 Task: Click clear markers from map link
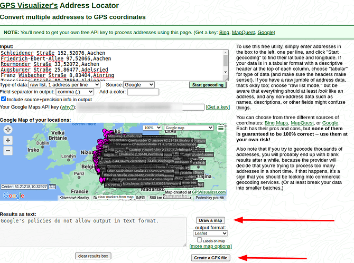pyautogui.click(x=116, y=197)
